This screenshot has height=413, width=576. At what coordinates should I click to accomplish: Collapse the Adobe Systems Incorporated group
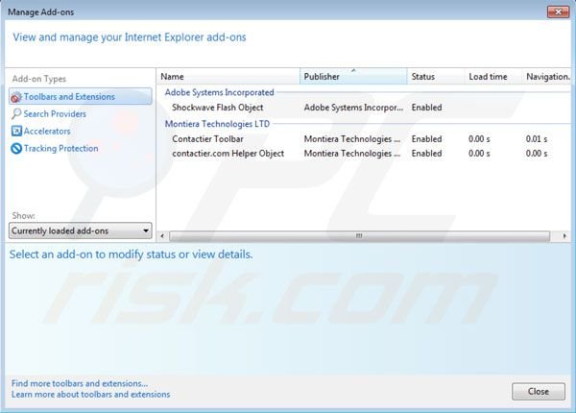click(x=219, y=92)
